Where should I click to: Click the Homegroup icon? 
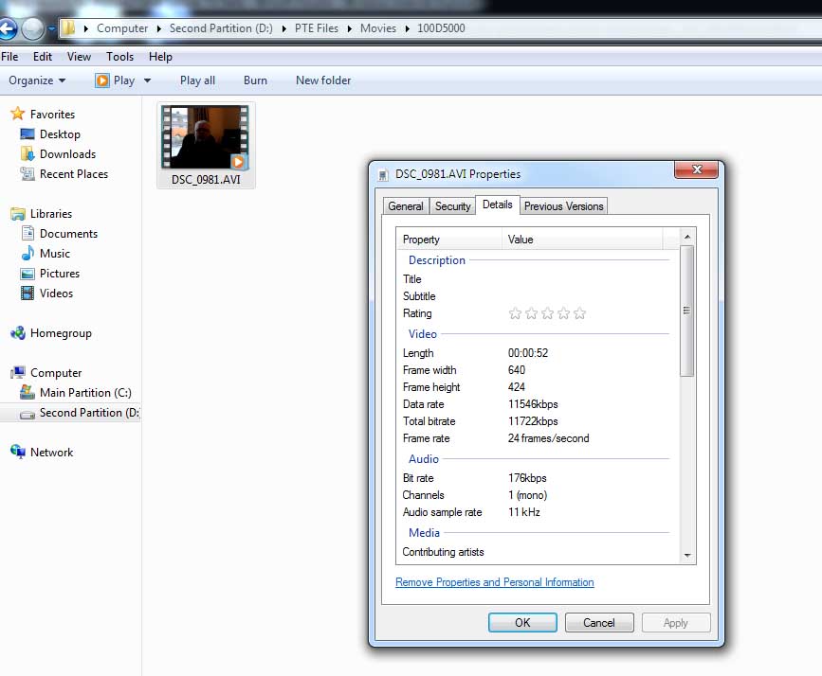[18, 333]
